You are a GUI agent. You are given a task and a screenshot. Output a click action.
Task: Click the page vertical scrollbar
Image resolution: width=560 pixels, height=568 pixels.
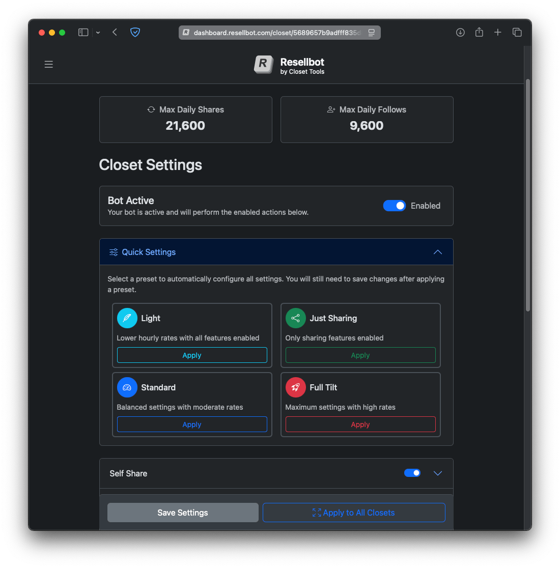tap(528, 195)
